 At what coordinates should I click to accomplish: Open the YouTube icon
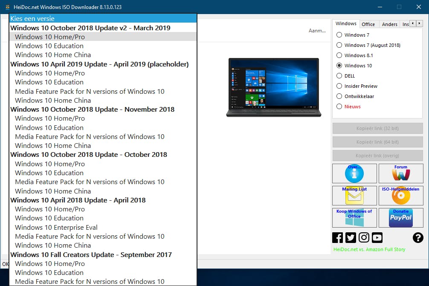point(377,237)
